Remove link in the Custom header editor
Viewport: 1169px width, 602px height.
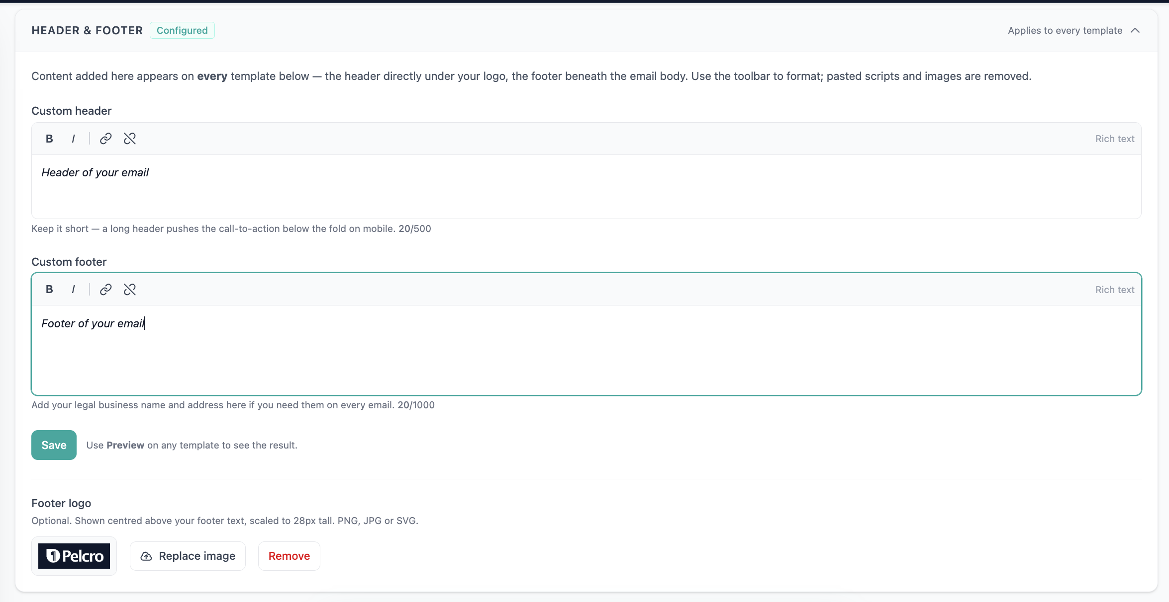pos(129,139)
